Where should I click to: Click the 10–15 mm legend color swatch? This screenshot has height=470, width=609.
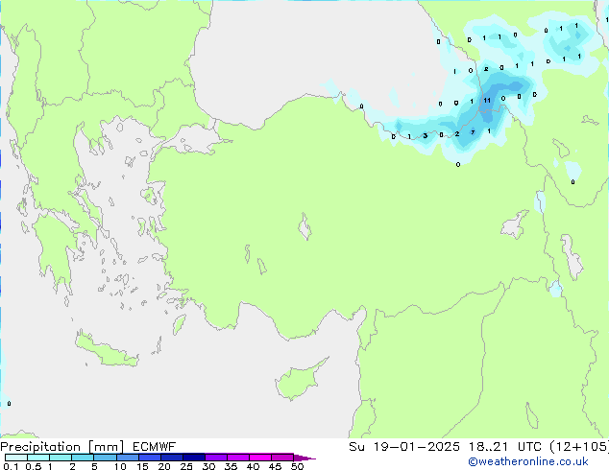pos(127,458)
